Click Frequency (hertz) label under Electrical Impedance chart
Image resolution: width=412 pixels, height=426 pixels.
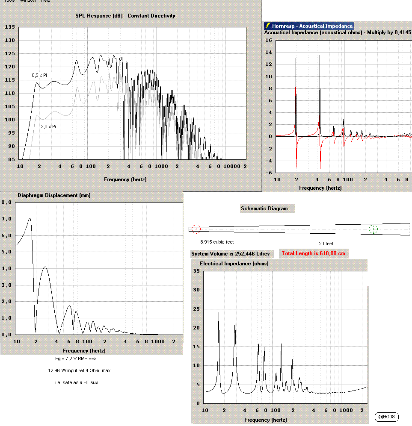[x=265, y=420]
